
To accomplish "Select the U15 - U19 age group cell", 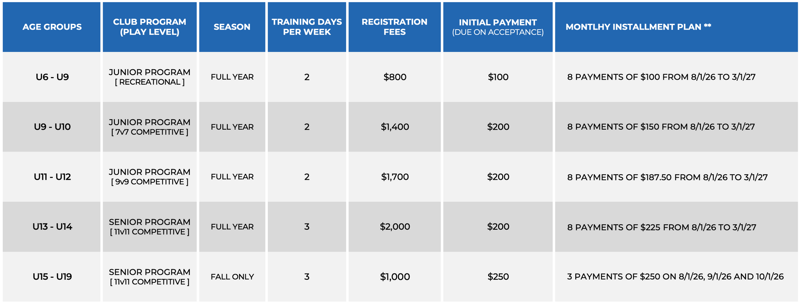I will tap(52, 276).
